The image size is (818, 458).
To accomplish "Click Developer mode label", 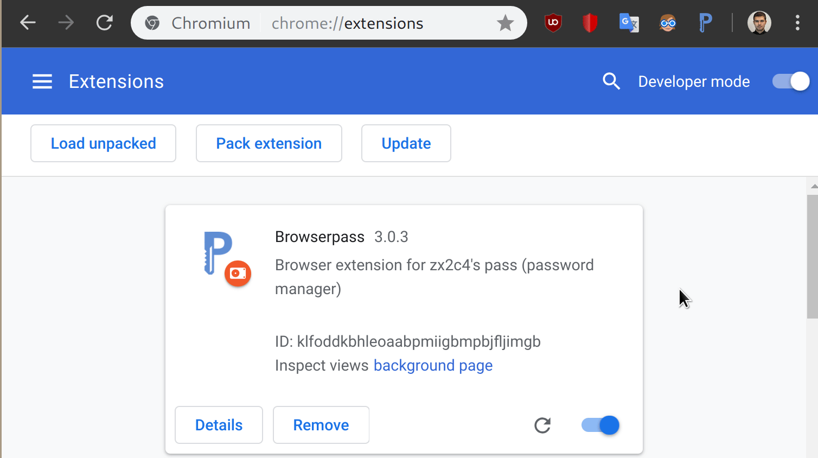I will [x=694, y=81].
